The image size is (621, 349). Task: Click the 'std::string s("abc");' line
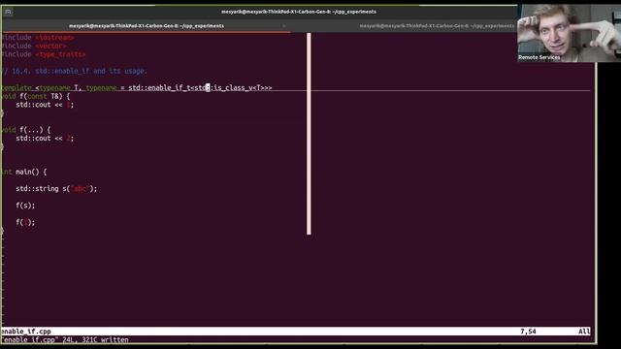[56, 189]
